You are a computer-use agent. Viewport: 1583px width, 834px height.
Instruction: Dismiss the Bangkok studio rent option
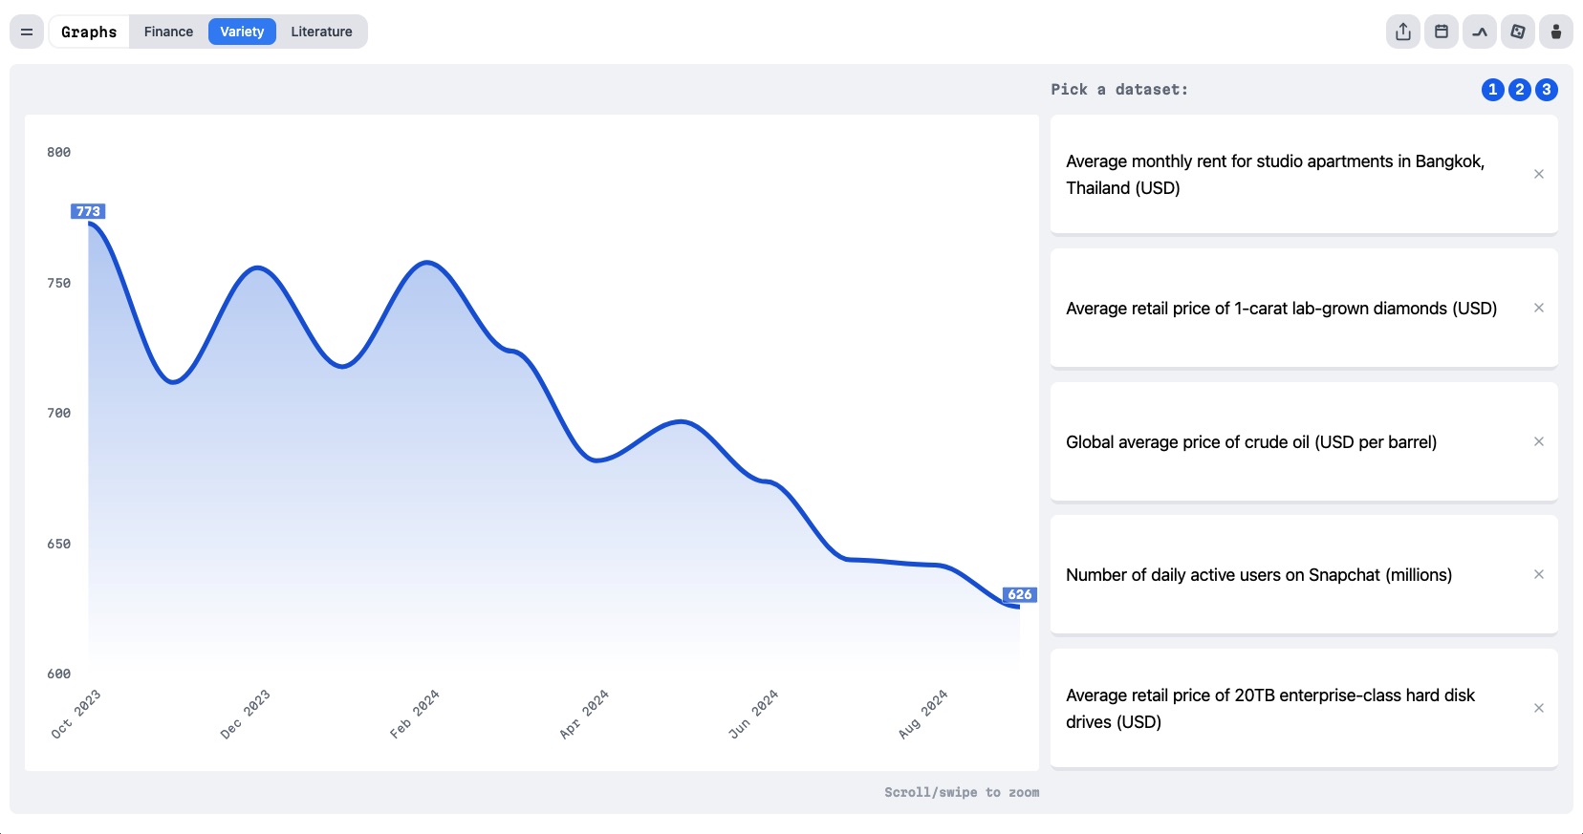pos(1539,174)
